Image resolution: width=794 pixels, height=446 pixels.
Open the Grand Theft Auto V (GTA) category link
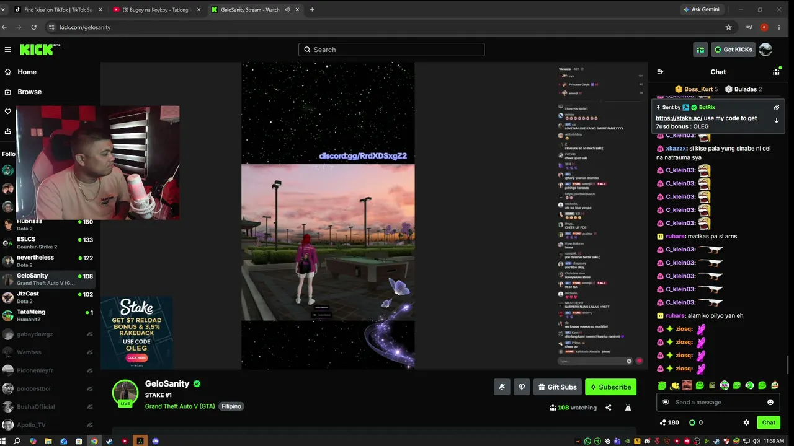pyautogui.click(x=180, y=406)
